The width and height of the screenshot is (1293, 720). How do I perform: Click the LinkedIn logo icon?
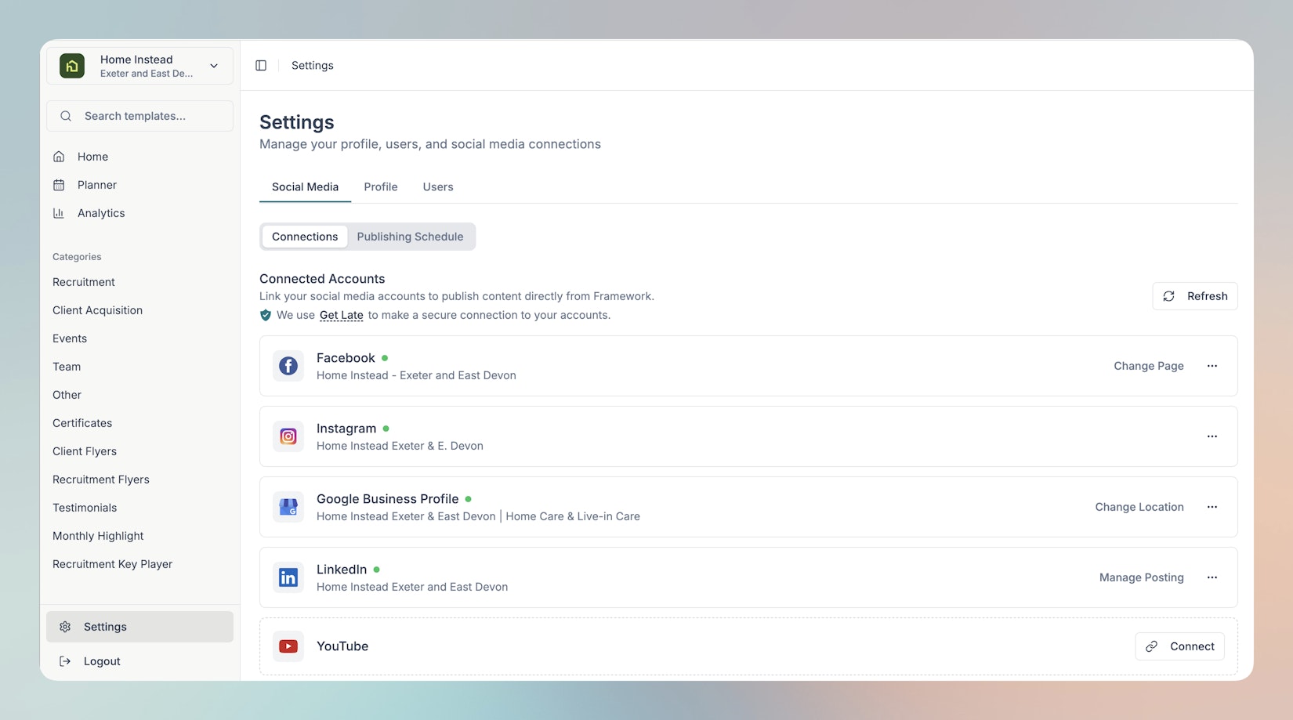pyautogui.click(x=288, y=577)
